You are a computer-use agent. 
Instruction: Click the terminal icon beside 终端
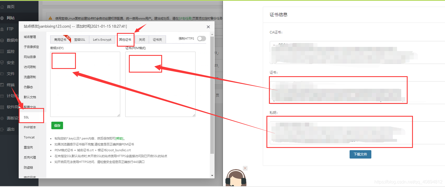2,85
